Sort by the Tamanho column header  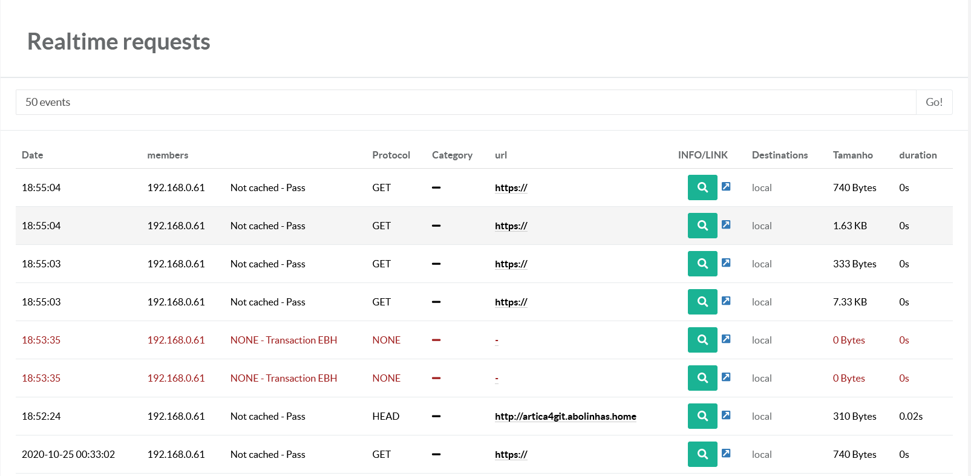tap(852, 155)
